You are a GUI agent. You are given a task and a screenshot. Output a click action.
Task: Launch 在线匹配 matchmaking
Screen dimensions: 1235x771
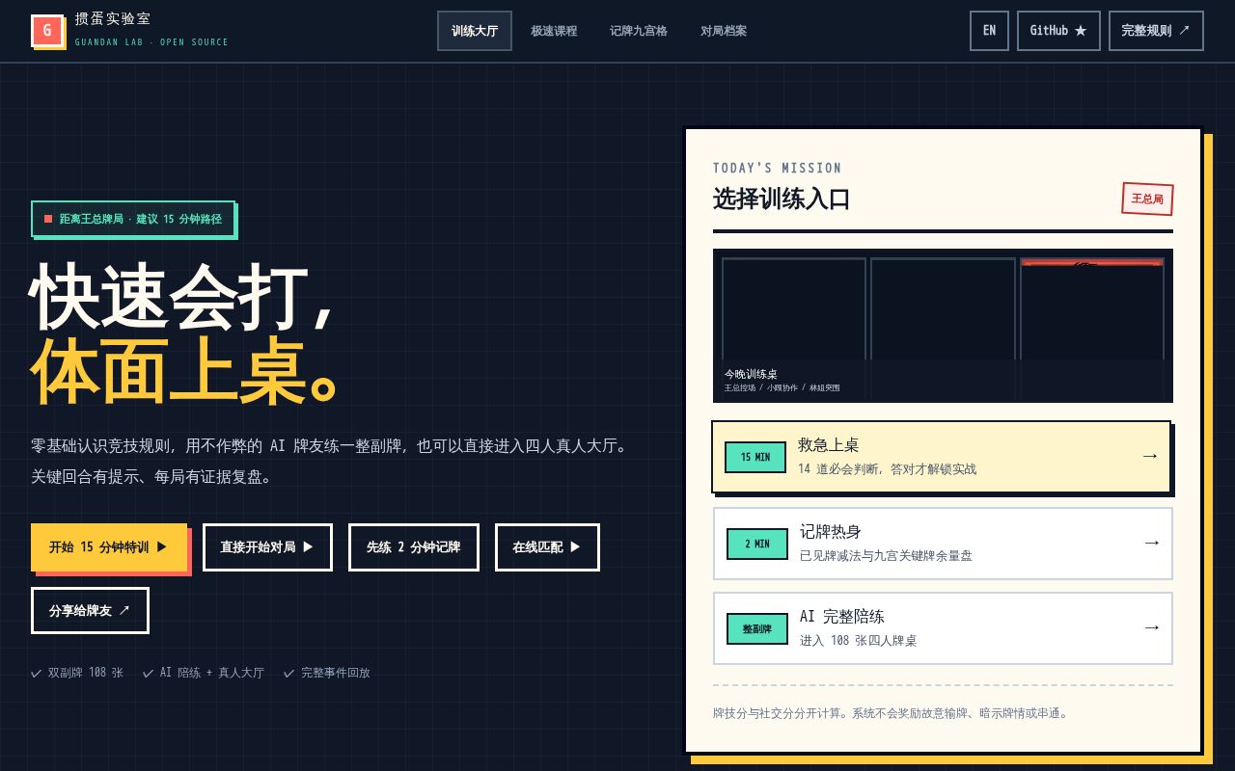tap(547, 547)
